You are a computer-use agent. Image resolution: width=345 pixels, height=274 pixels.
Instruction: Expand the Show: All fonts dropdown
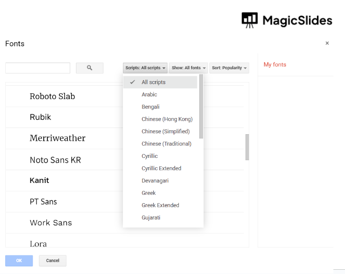click(x=188, y=68)
